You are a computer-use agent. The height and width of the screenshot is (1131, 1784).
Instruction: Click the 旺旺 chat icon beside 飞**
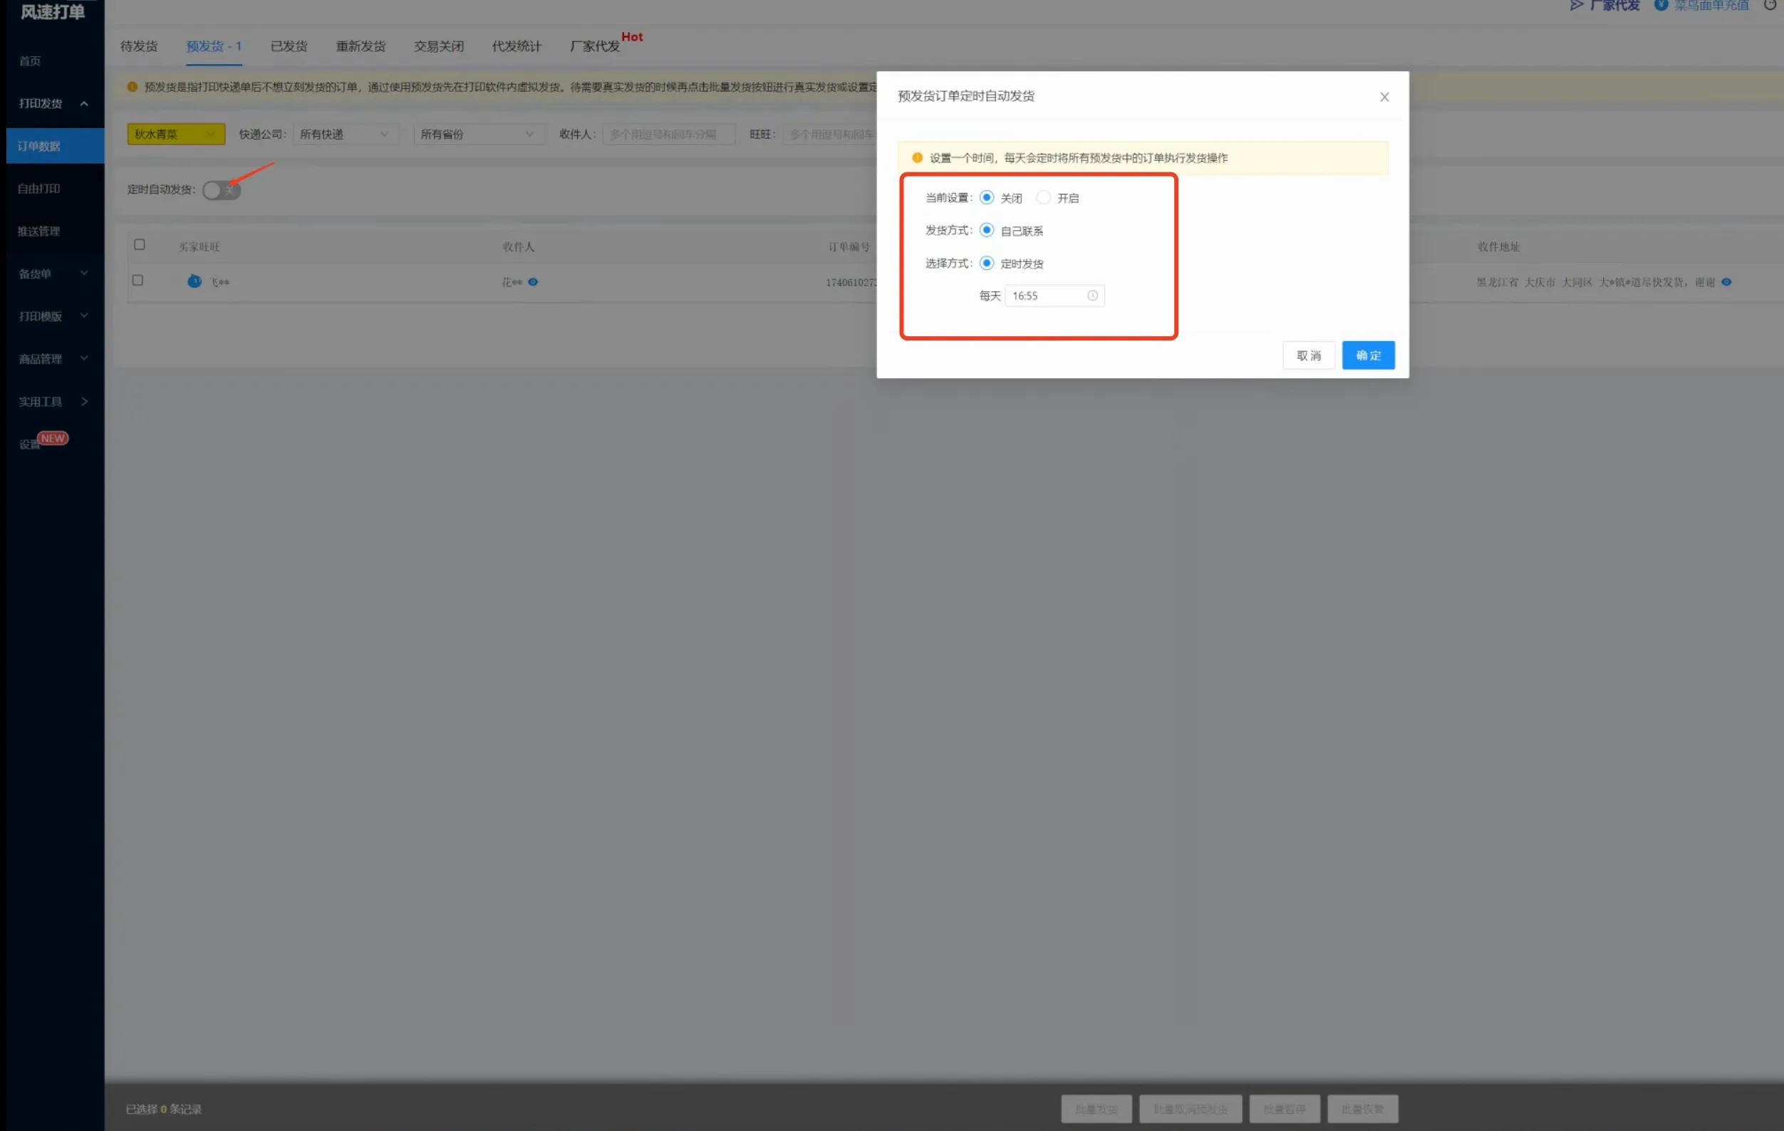click(x=194, y=281)
